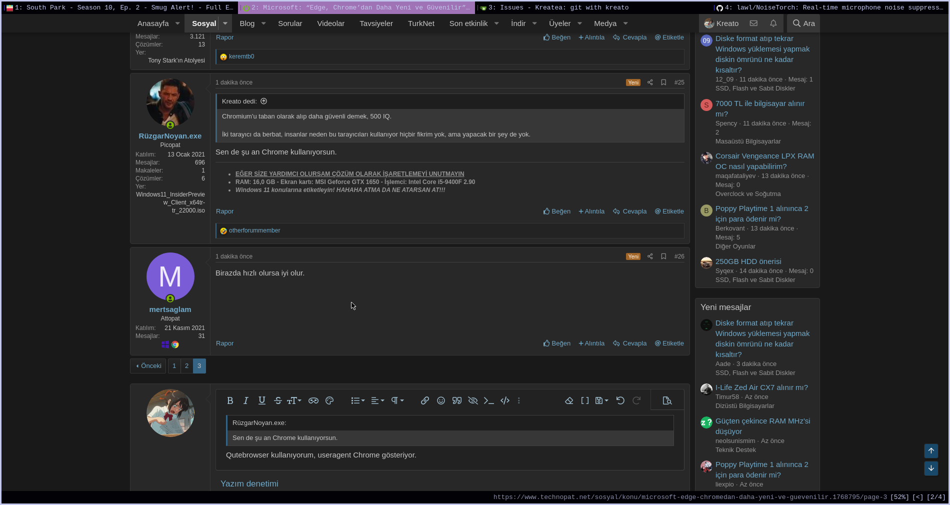Go to the Önceki previous page

pyautogui.click(x=148, y=366)
